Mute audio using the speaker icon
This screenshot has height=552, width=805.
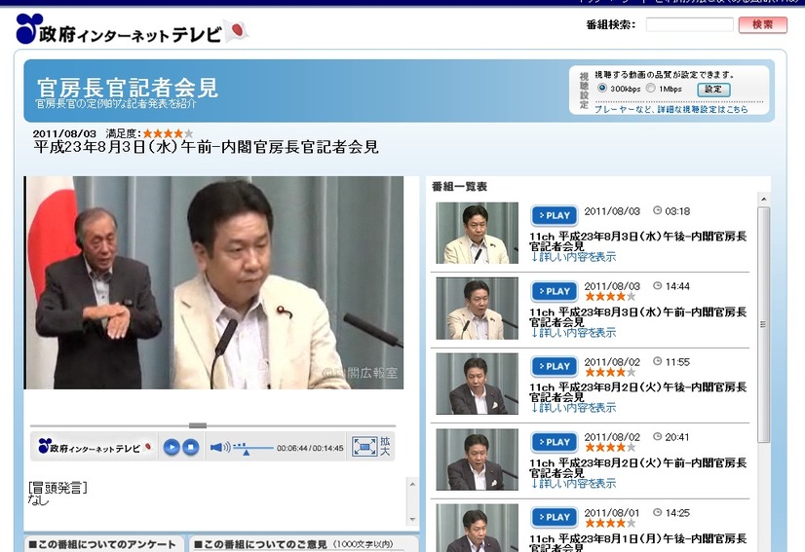(219, 448)
